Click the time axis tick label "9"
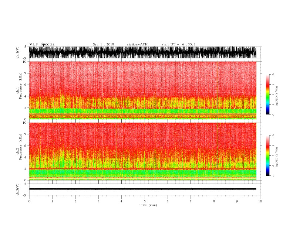The width and height of the screenshot is (293, 226). pyautogui.click(x=237, y=201)
